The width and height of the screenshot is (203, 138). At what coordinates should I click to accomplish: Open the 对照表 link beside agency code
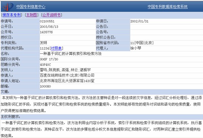point(56,48)
